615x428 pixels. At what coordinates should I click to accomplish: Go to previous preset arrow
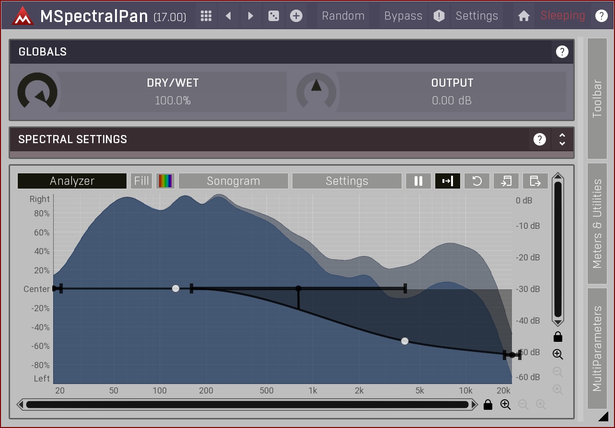coord(228,16)
